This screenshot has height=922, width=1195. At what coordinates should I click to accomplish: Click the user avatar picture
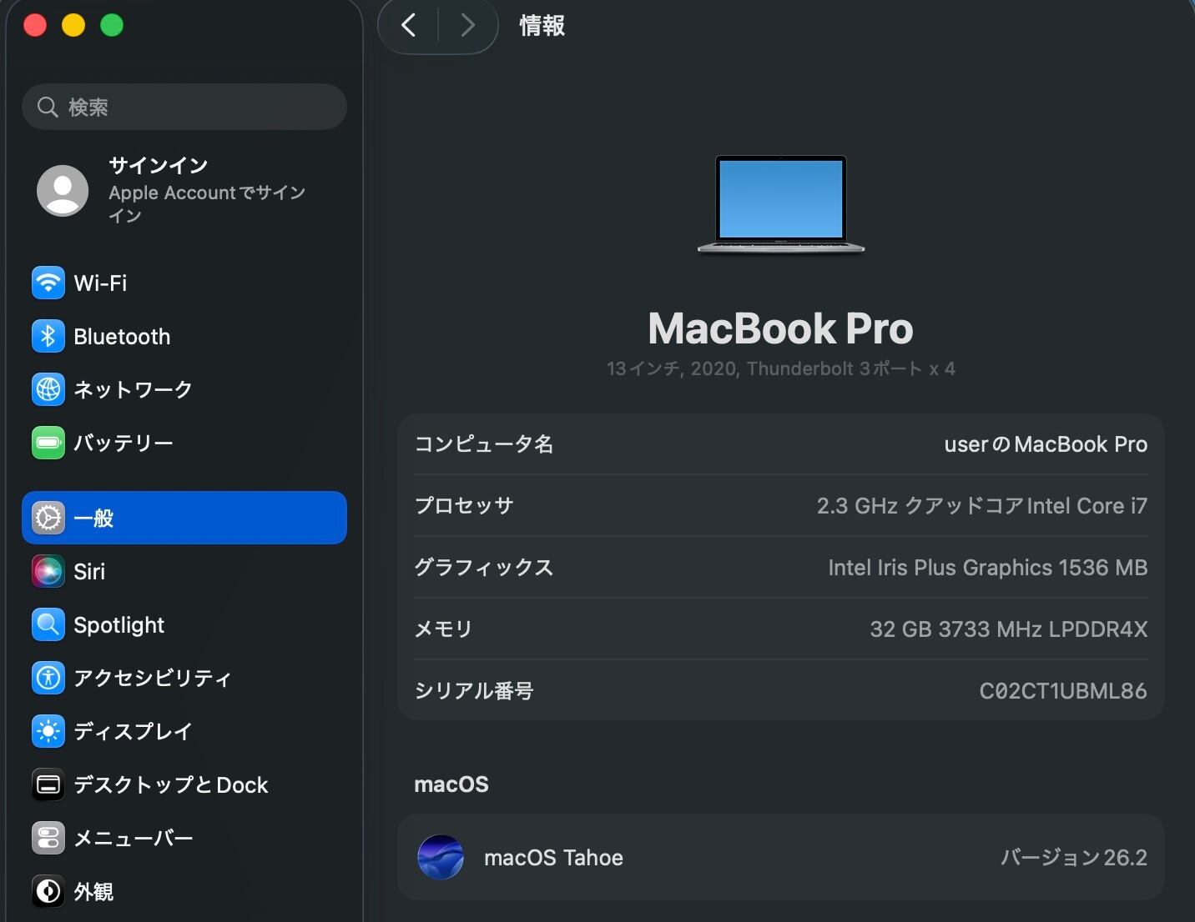click(x=63, y=190)
